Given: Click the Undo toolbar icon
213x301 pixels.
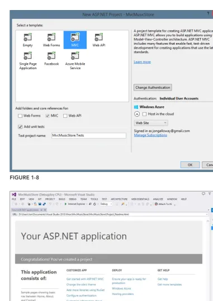Looking at the screenshot, I should [x=50, y=204].
